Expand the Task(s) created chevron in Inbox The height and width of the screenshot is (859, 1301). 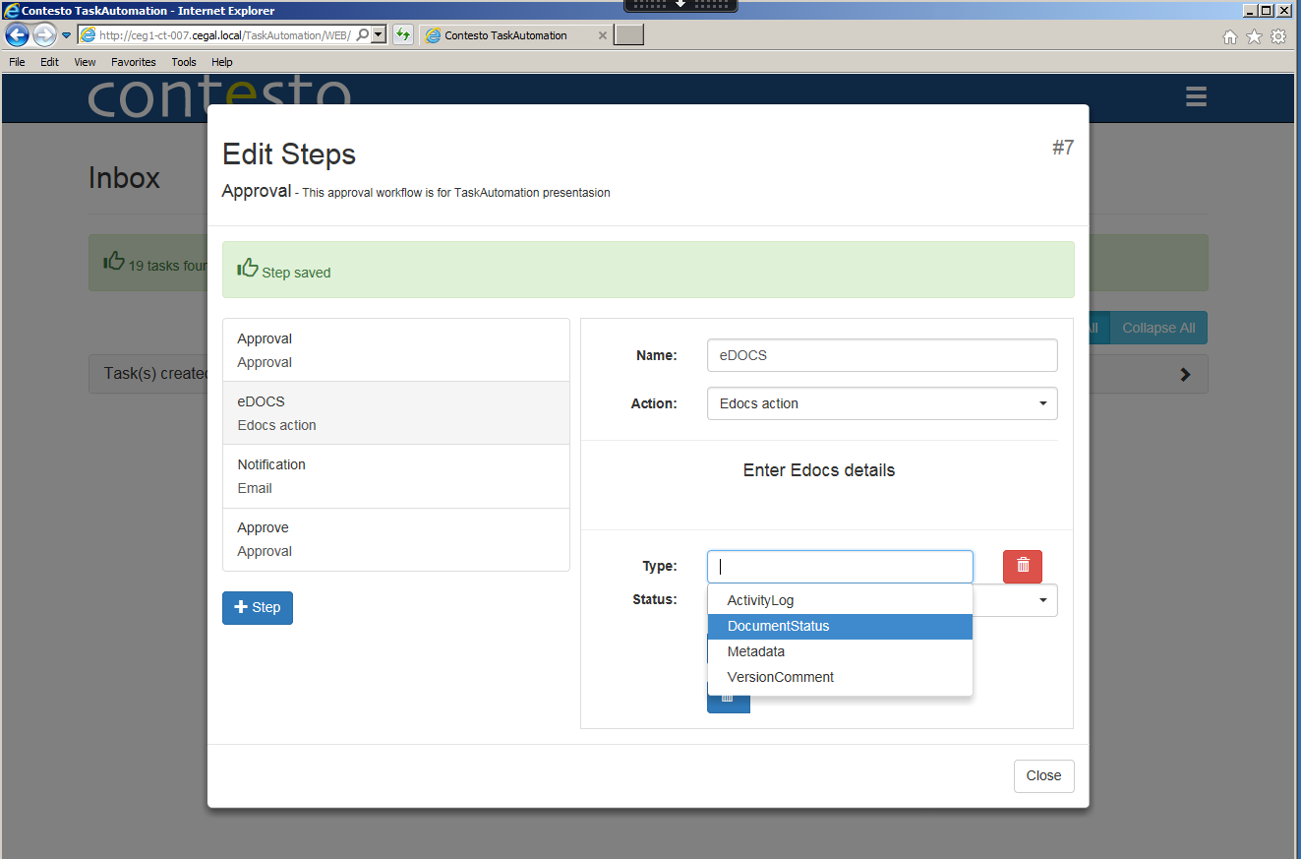click(1185, 374)
